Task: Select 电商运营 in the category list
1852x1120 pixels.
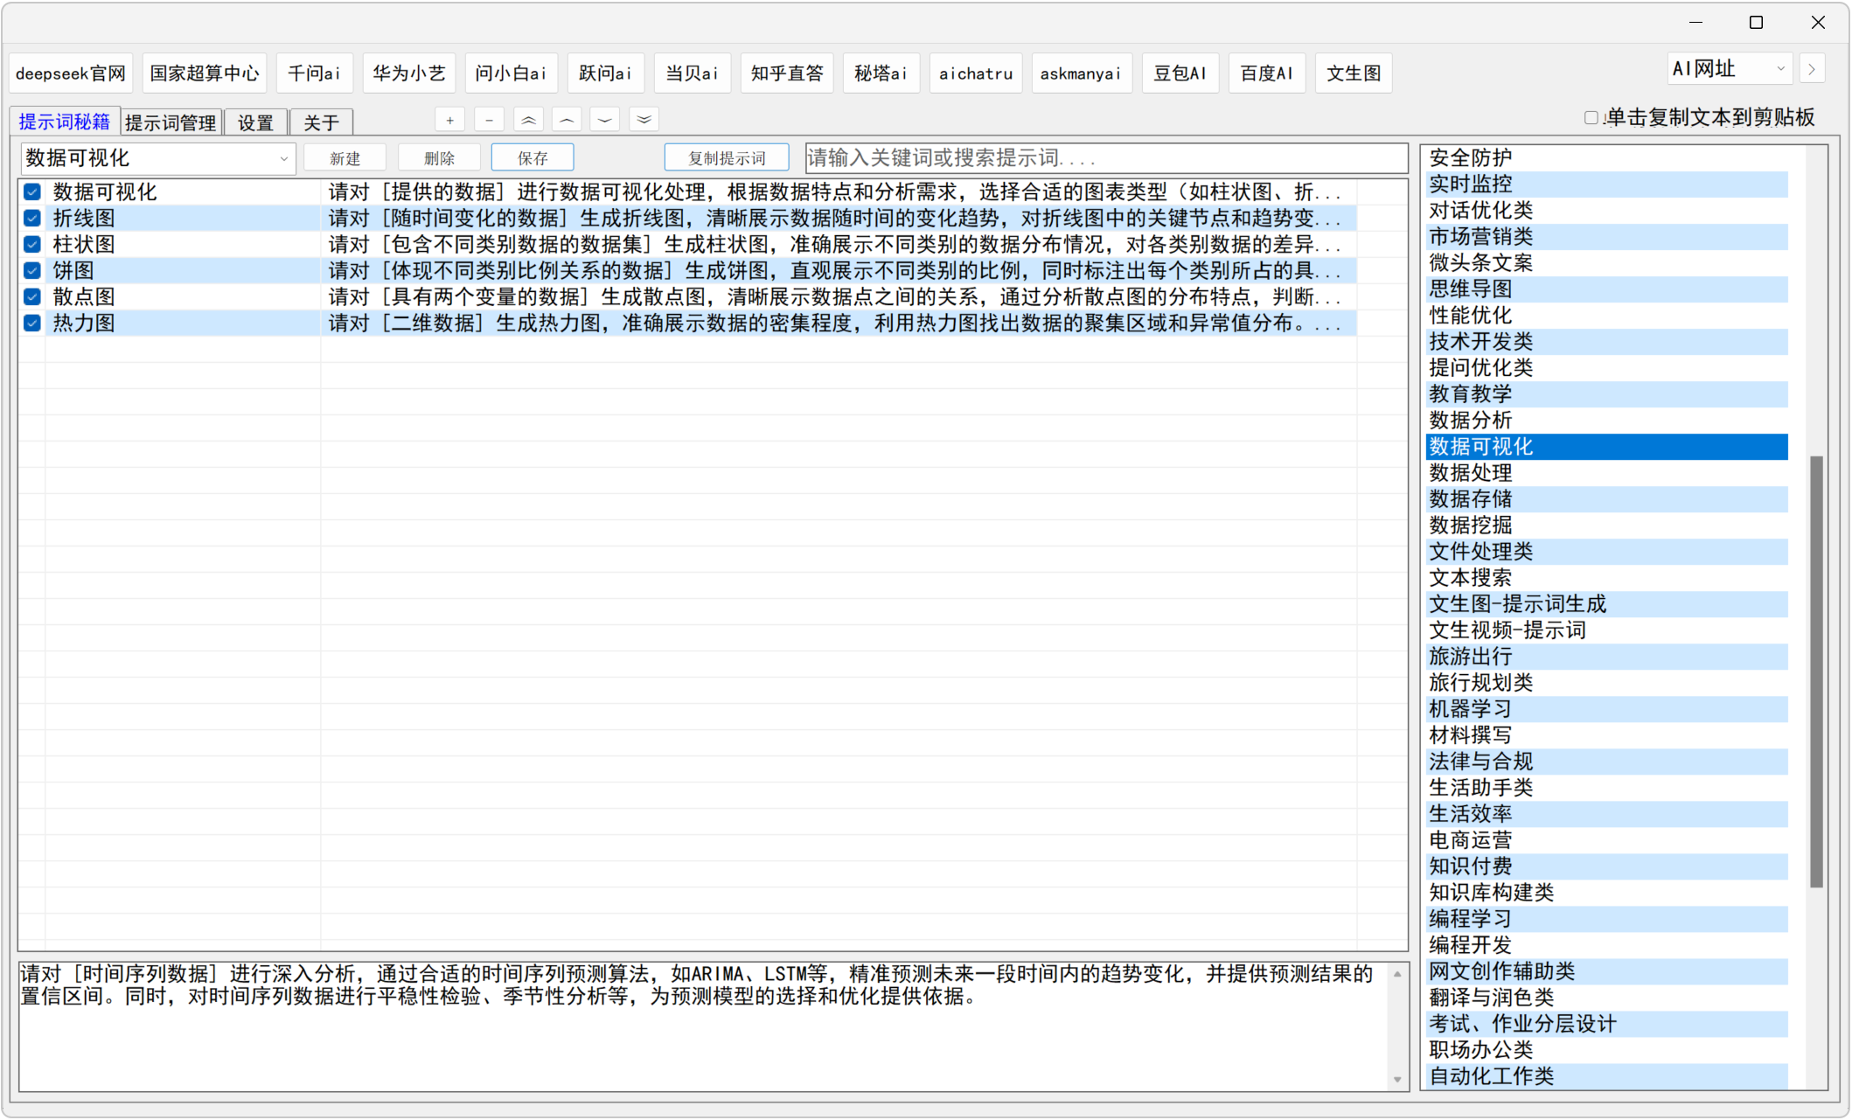Action: [x=1606, y=840]
